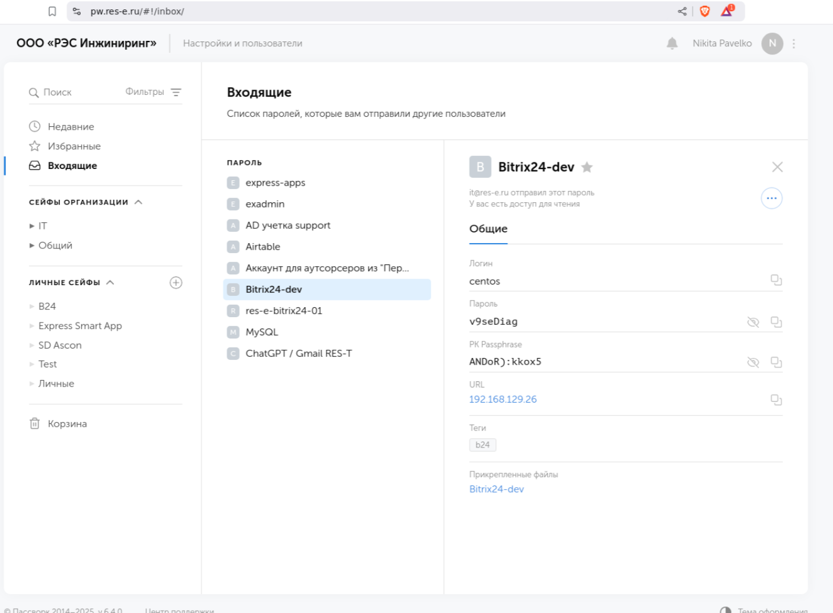
Task: Copy the PK Passphrase value
Action: [x=775, y=362]
